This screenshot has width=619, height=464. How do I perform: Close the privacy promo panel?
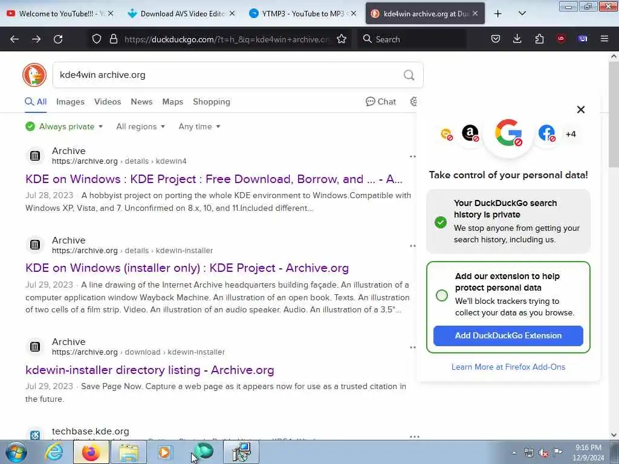(x=581, y=110)
